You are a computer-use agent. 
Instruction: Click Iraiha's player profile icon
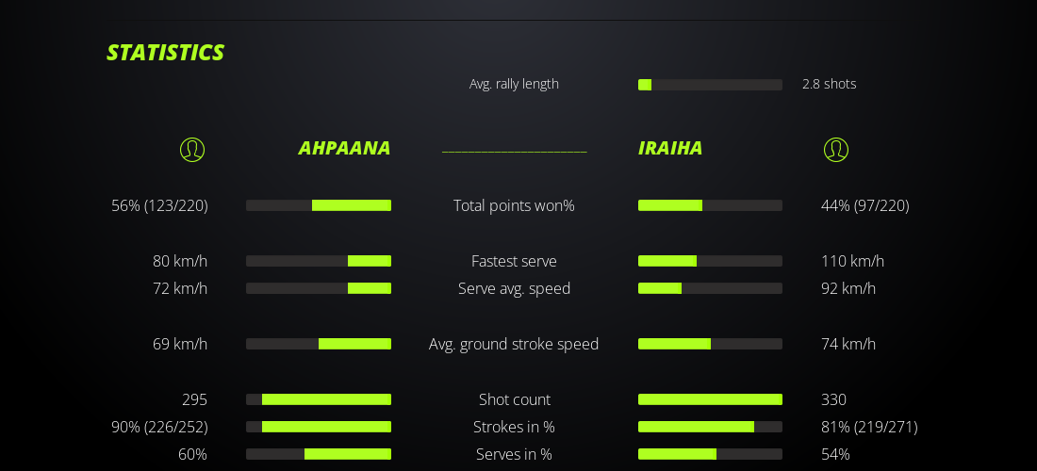click(836, 150)
